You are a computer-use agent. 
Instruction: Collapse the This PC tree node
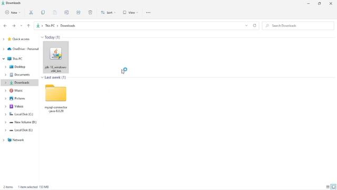tap(4, 59)
